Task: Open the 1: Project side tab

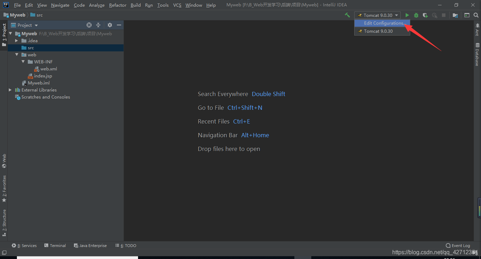Action: pos(4,35)
